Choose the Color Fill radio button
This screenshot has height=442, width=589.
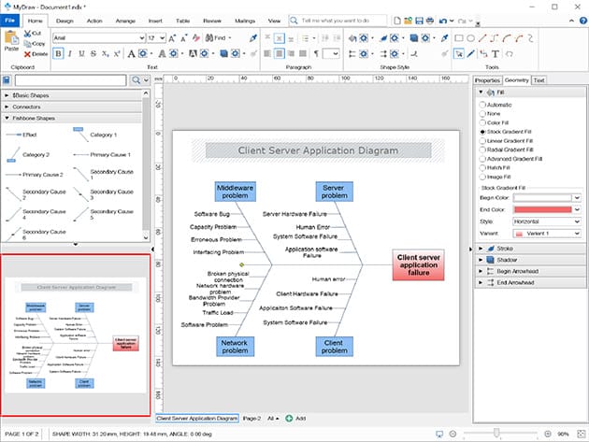coord(482,124)
